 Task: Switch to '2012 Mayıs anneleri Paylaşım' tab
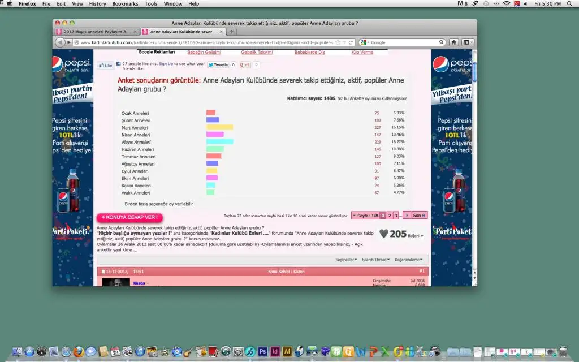pos(97,32)
